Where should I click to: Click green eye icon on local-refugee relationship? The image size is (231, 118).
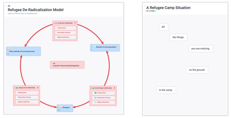point(93,88)
